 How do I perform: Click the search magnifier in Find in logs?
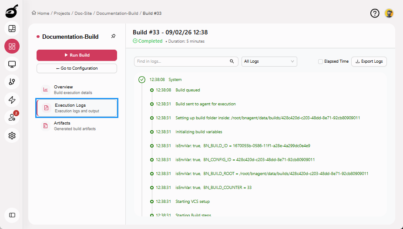[232, 61]
